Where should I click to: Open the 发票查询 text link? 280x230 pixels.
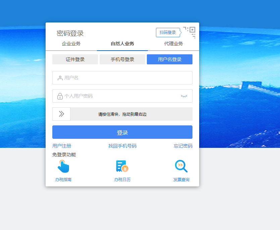click(181, 179)
